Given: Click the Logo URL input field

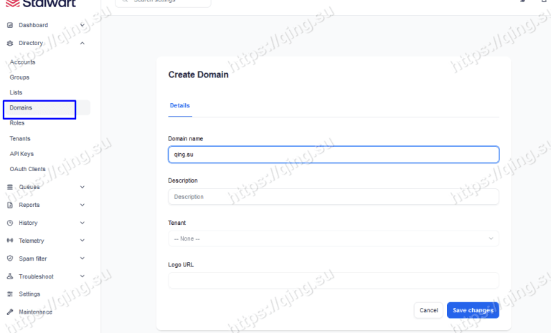Looking at the screenshot, I should (x=333, y=281).
